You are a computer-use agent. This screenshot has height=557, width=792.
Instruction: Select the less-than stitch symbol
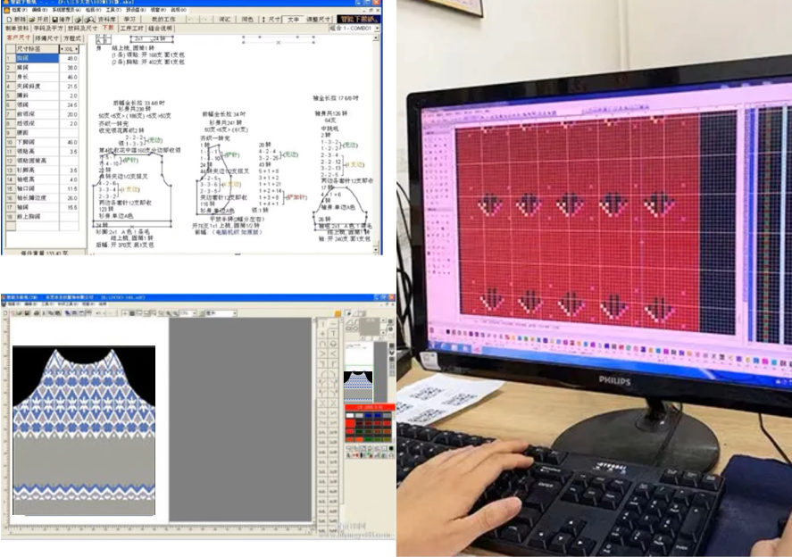click(333, 354)
